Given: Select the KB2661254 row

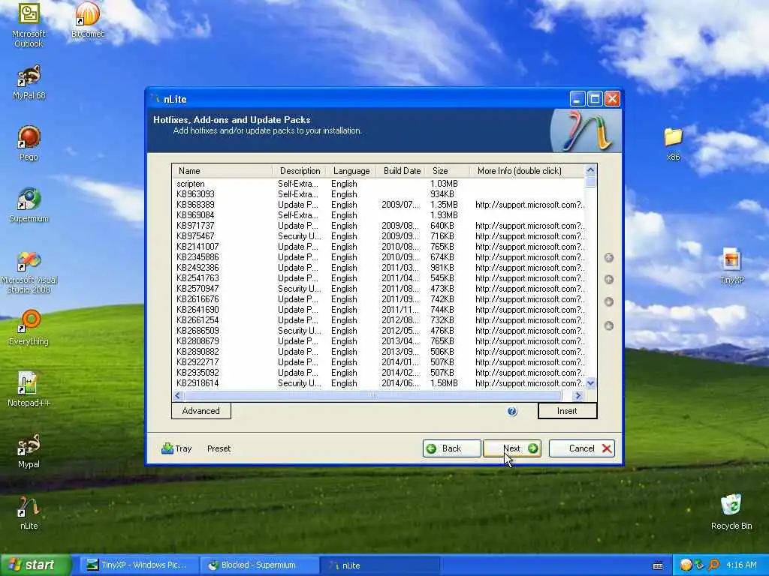Looking at the screenshot, I should click(x=378, y=320).
